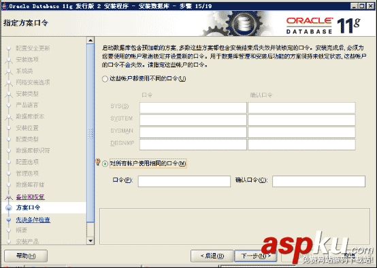Click the 帮助(H) help button
Image resolution: width=377 pixels, height=268 pixels.
[26, 256]
